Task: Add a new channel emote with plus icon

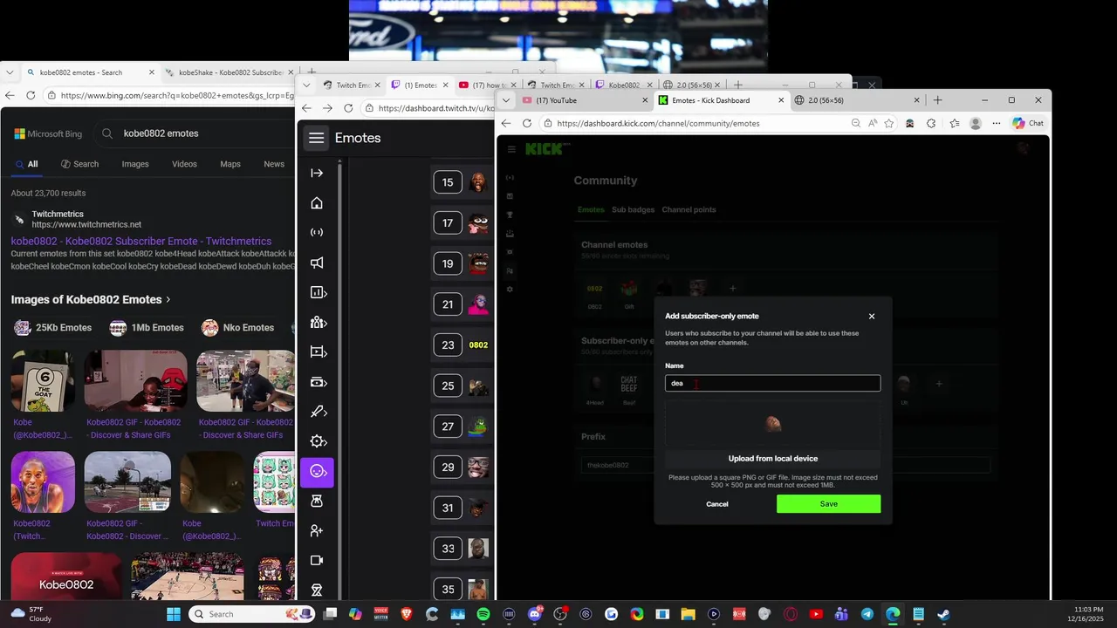Action: coord(733,288)
